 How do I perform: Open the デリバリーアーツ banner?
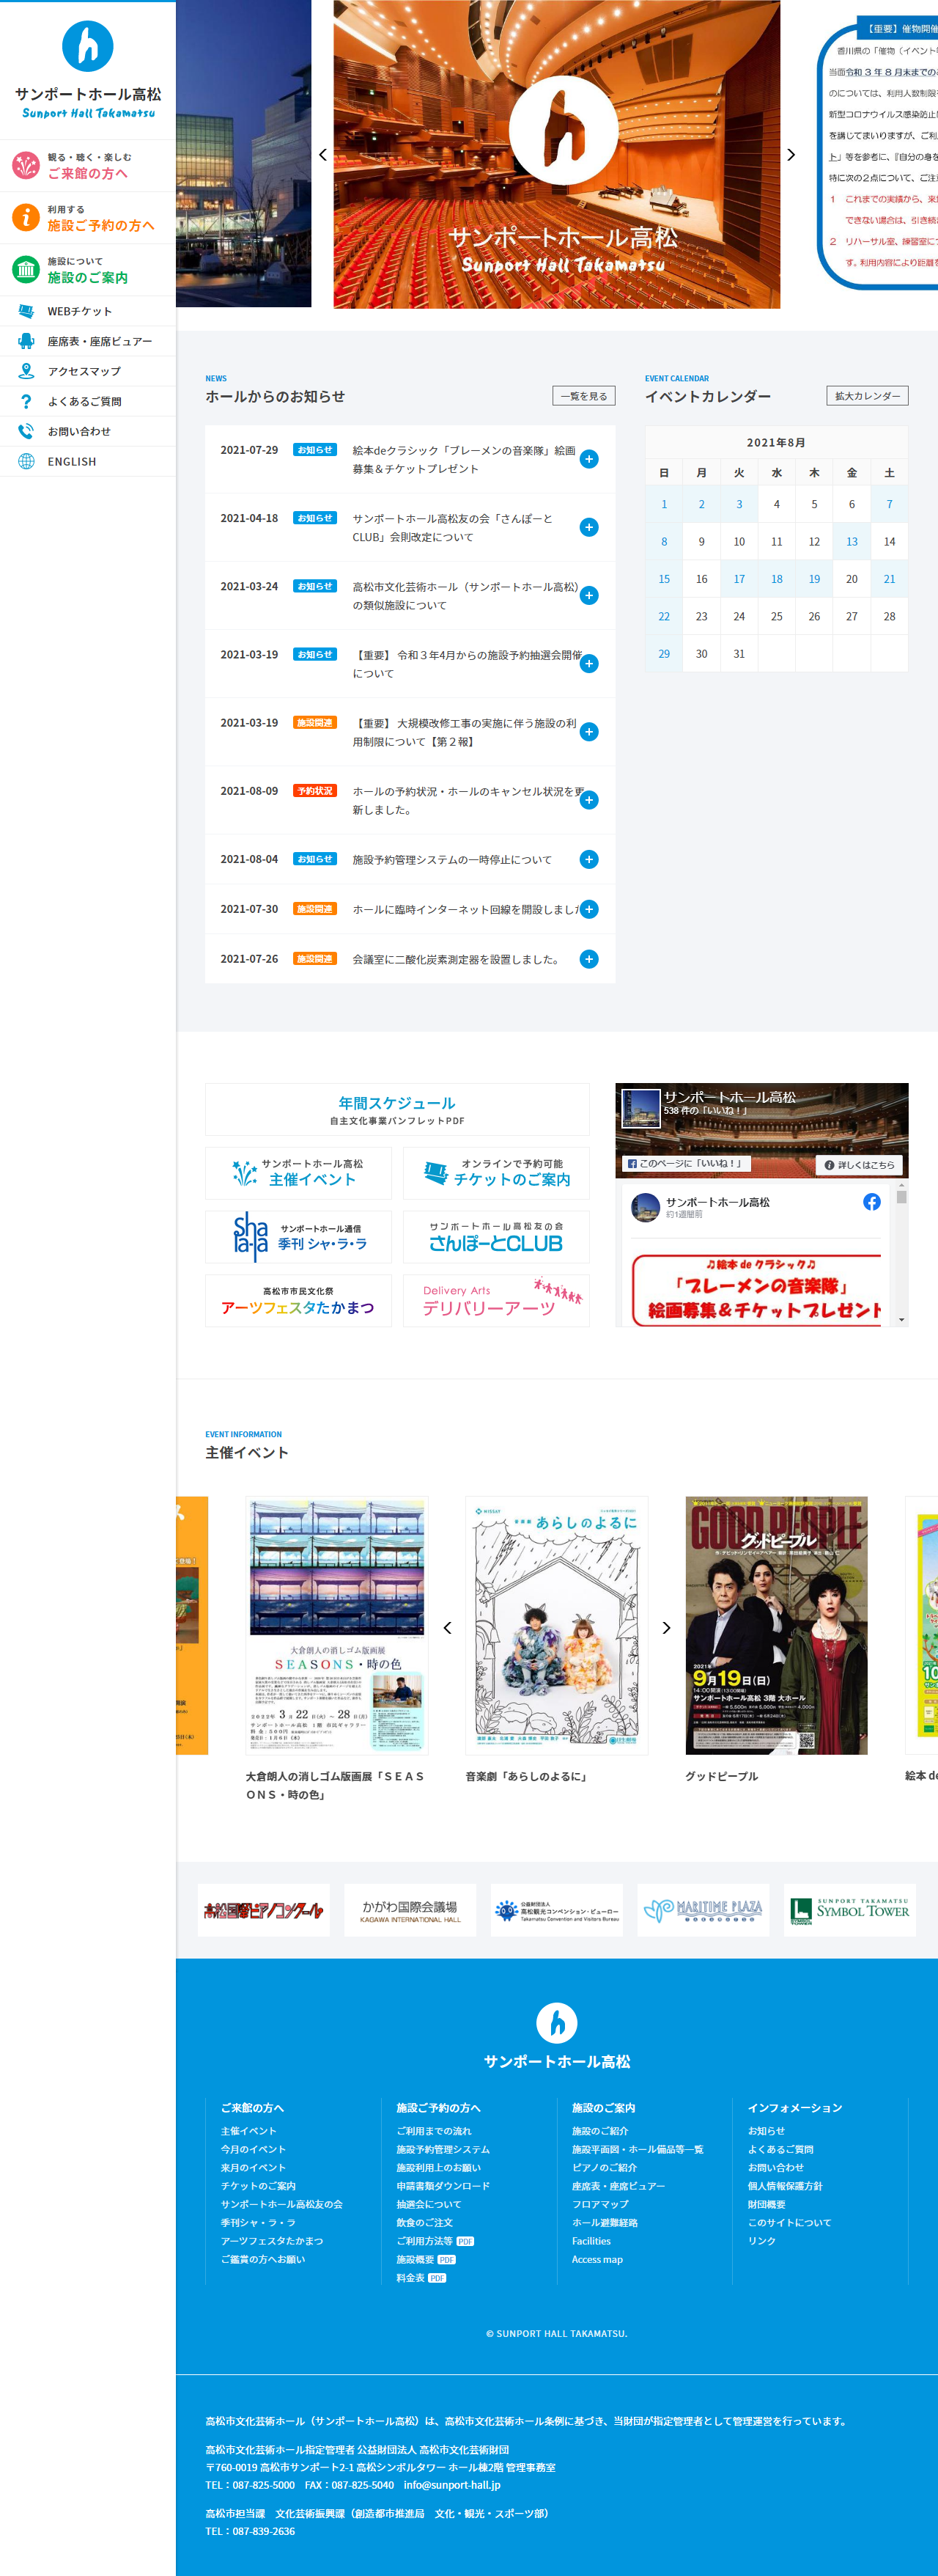(496, 1300)
